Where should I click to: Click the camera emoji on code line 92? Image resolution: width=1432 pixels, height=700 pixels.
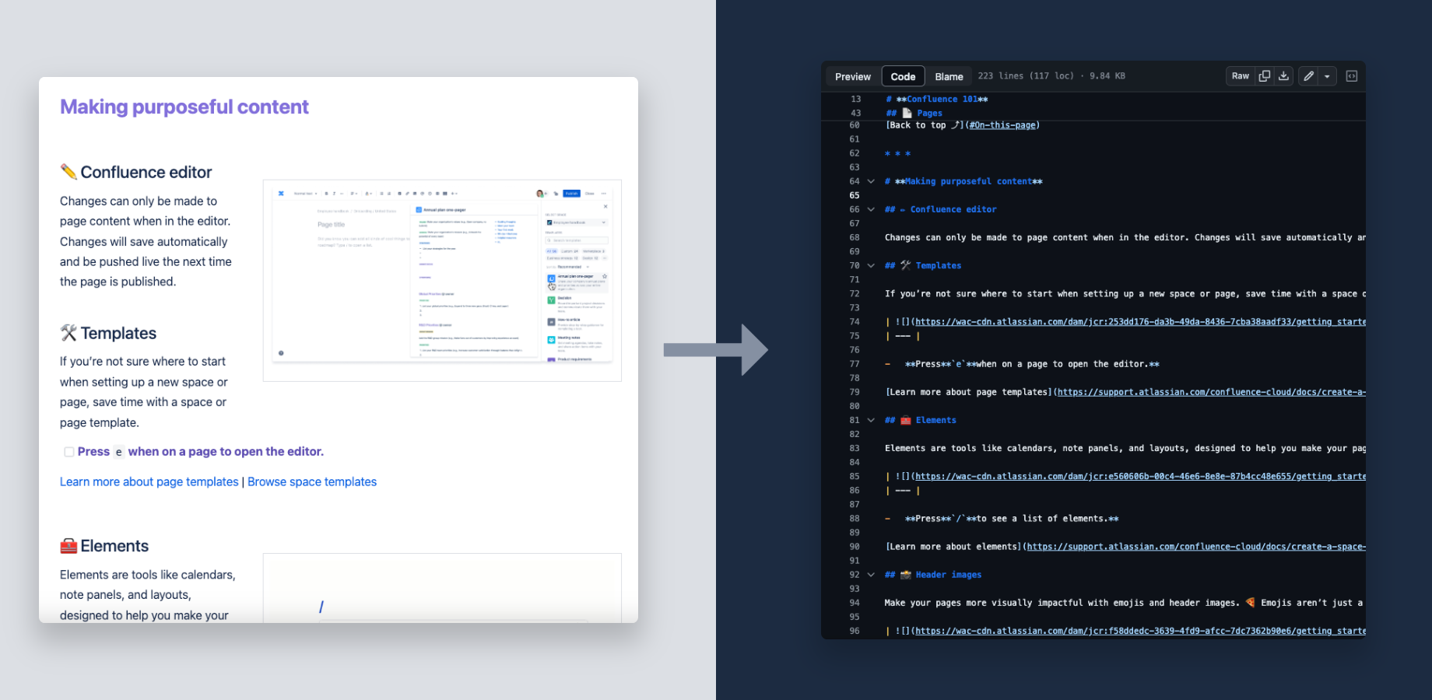(x=906, y=575)
